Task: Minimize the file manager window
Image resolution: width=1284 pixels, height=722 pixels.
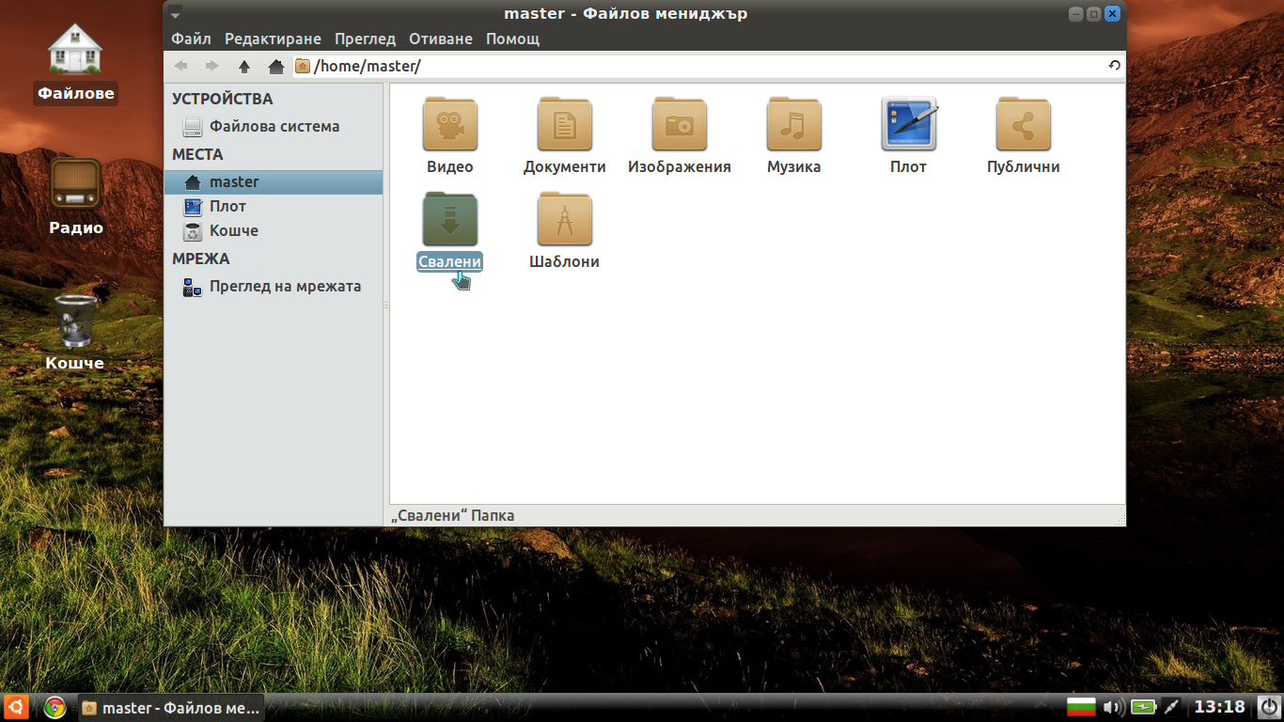Action: coord(1076,14)
